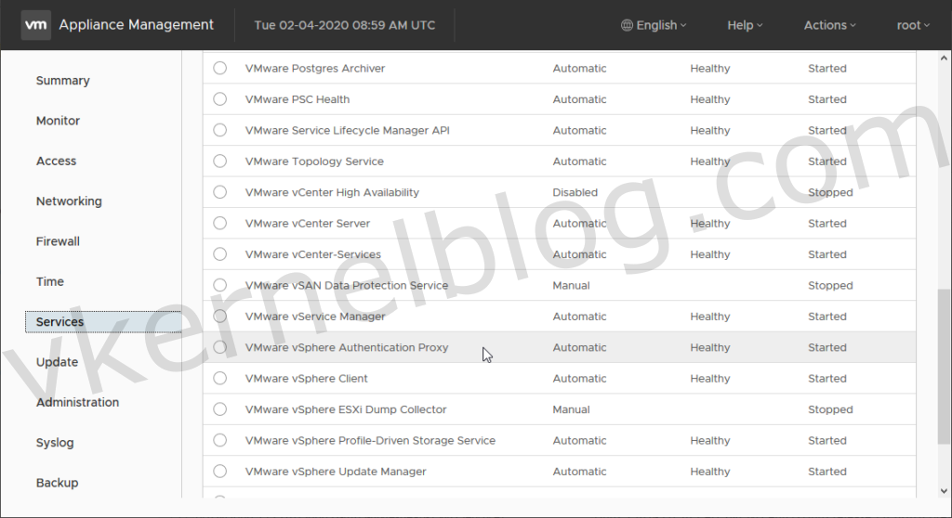Click VMware vSphere ESXi Dump Collector name
Viewport: 952px width, 518px height.
pos(346,408)
